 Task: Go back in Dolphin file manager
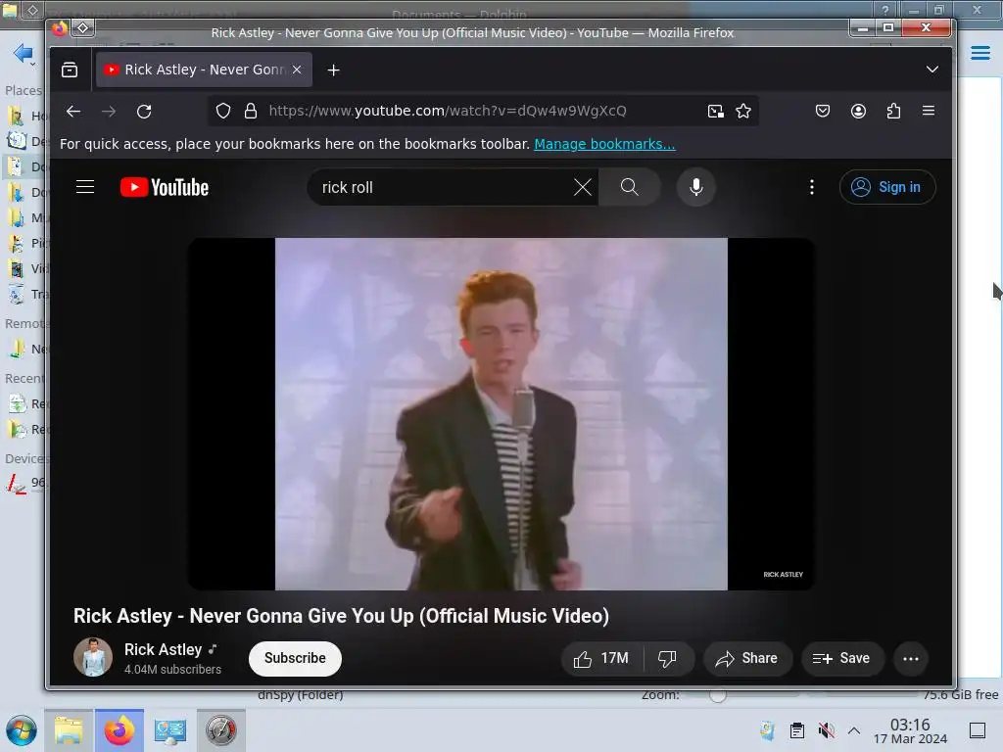(x=24, y=54)
